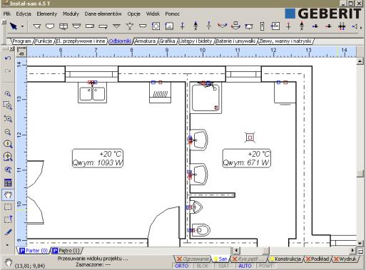Open the Elementy menu

[47, 14]
